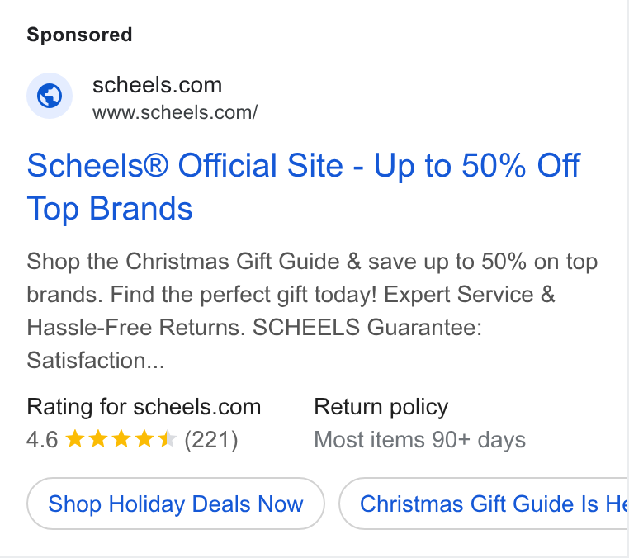Click the first gold star icon
Screen dimensions: 629x558
coord(74,438)
